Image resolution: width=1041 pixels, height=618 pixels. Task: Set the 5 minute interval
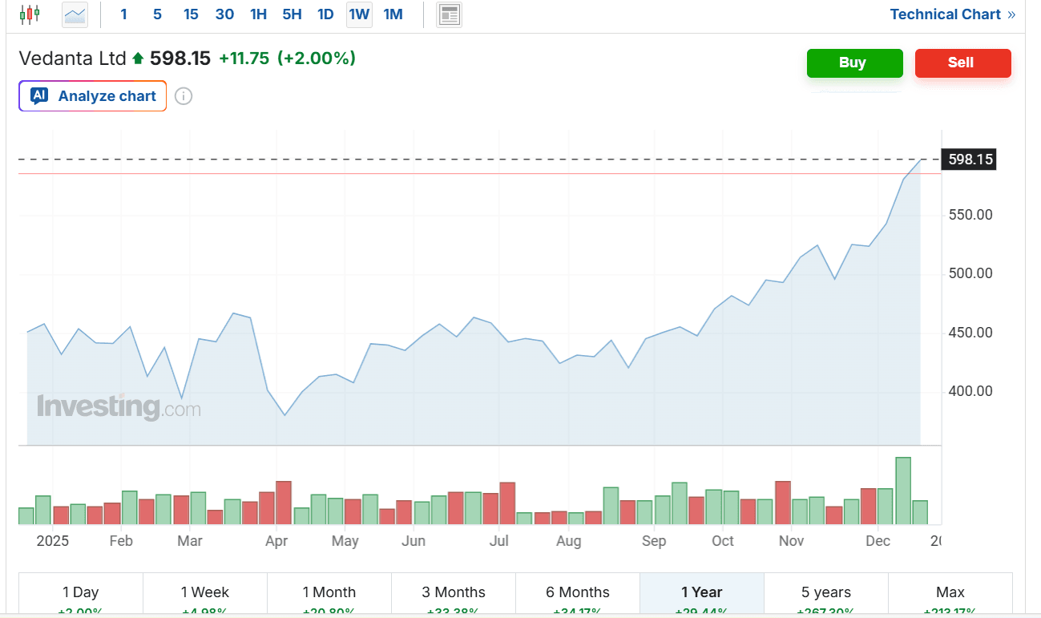pyautogui.click(x=157, y=14)
